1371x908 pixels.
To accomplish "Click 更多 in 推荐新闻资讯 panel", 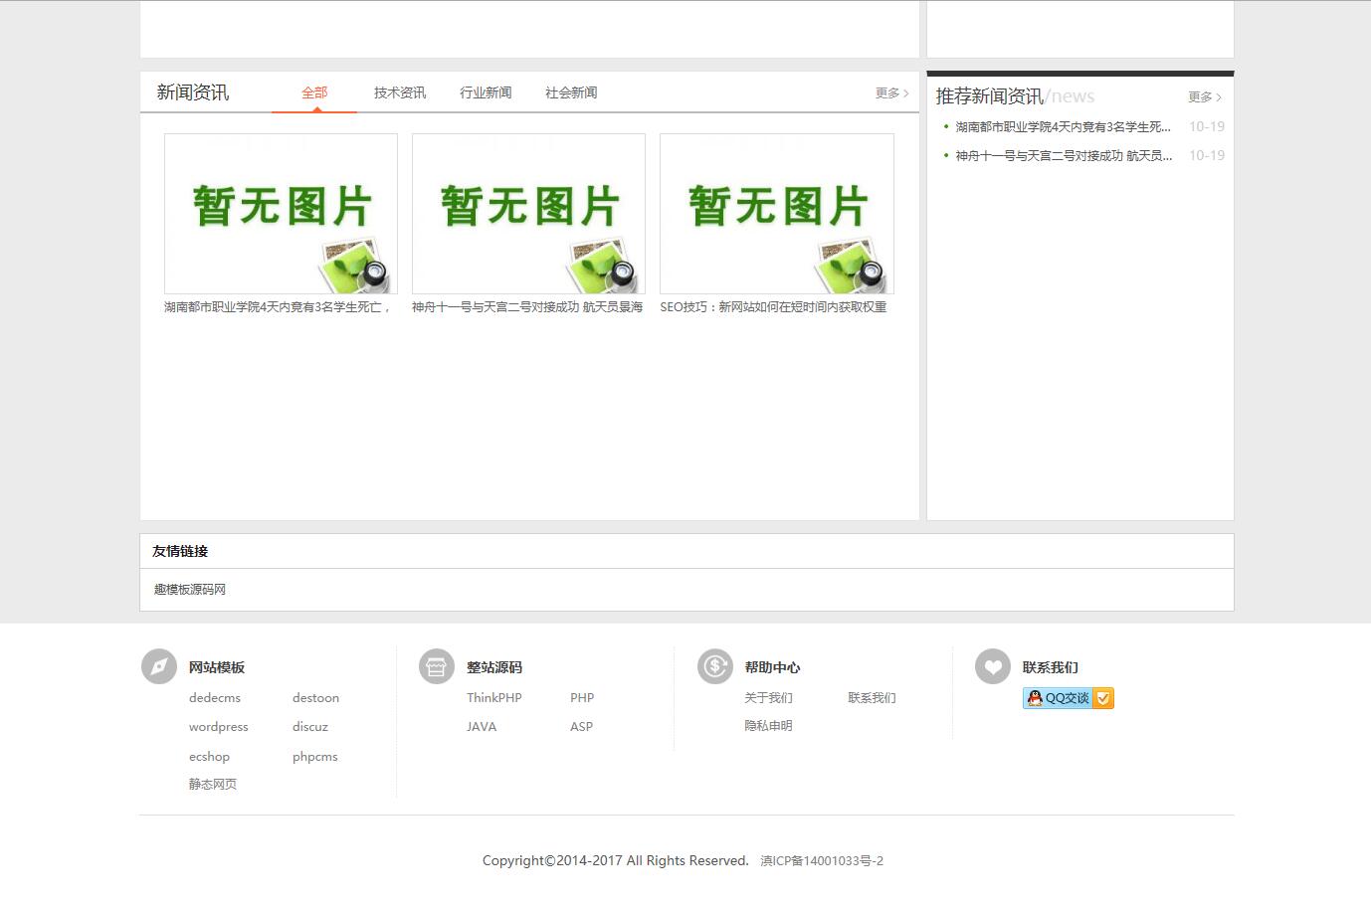I will pyautogui.click(x=1204, y=96).
